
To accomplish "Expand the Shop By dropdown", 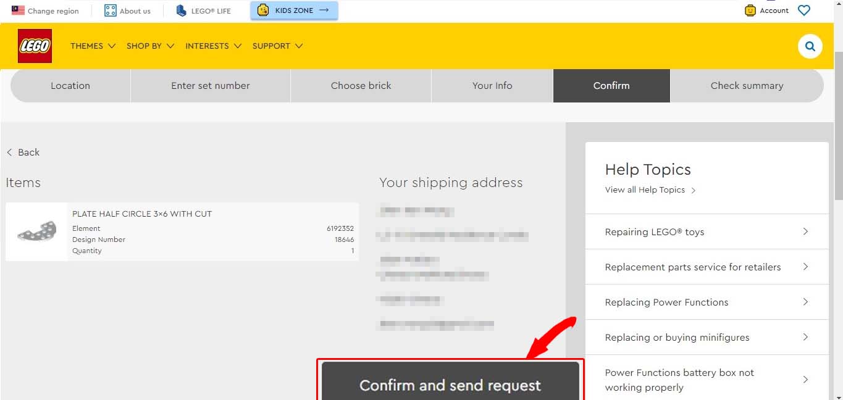I will click(150, 46).
